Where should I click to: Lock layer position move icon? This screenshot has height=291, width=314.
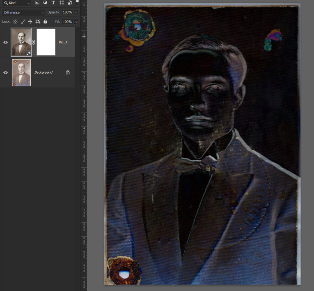point(30,22)
